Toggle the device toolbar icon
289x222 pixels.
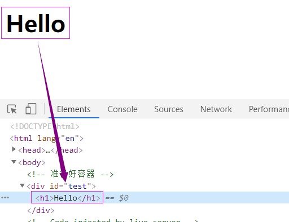[31, 109]
